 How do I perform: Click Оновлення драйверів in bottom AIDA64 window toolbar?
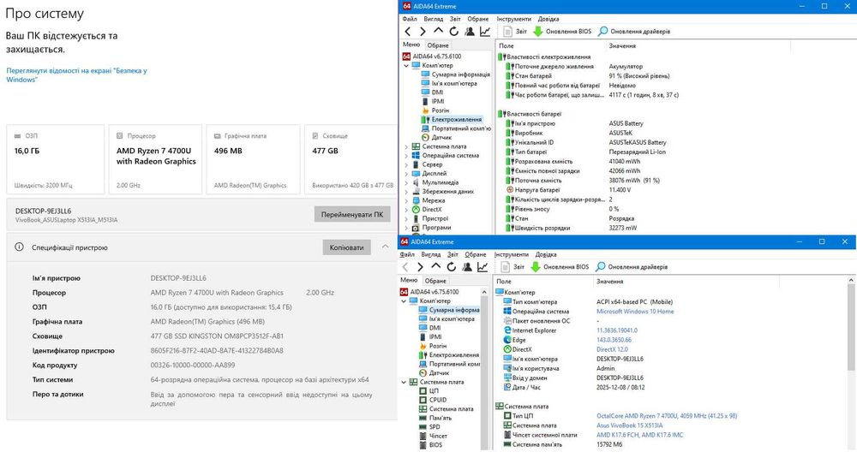[632, 267]
